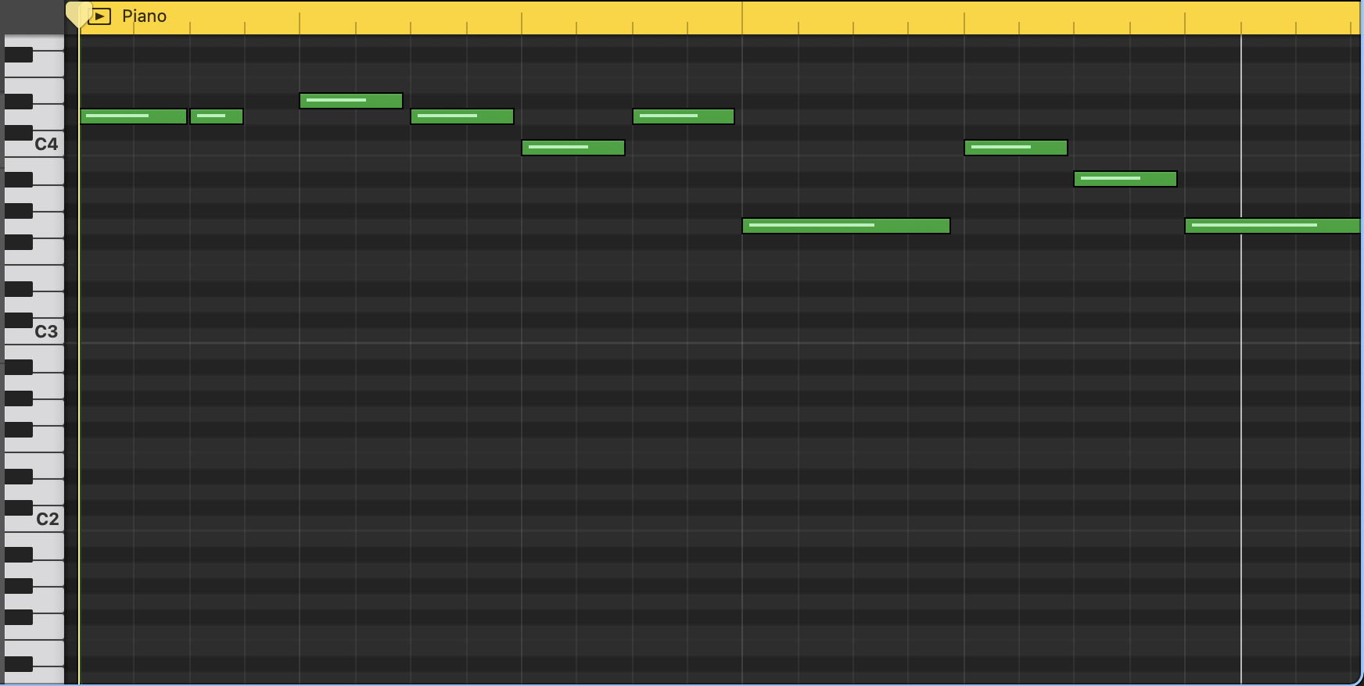
Task: Select the D4 note right after the D#4 note
Action: pyautogui.click(x=461, y=116)
